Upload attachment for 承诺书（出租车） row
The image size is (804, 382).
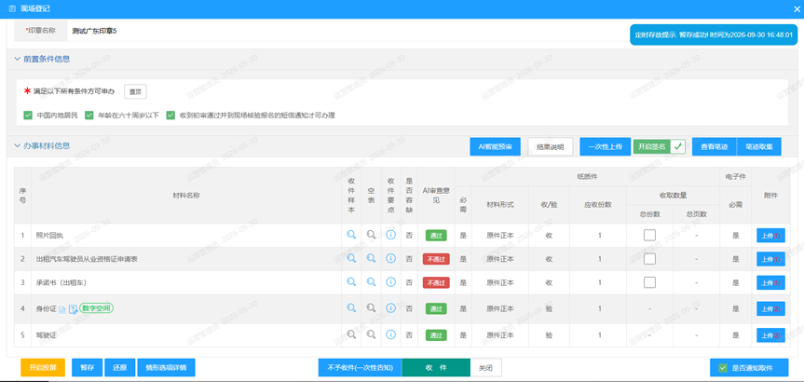click(770, 283)
